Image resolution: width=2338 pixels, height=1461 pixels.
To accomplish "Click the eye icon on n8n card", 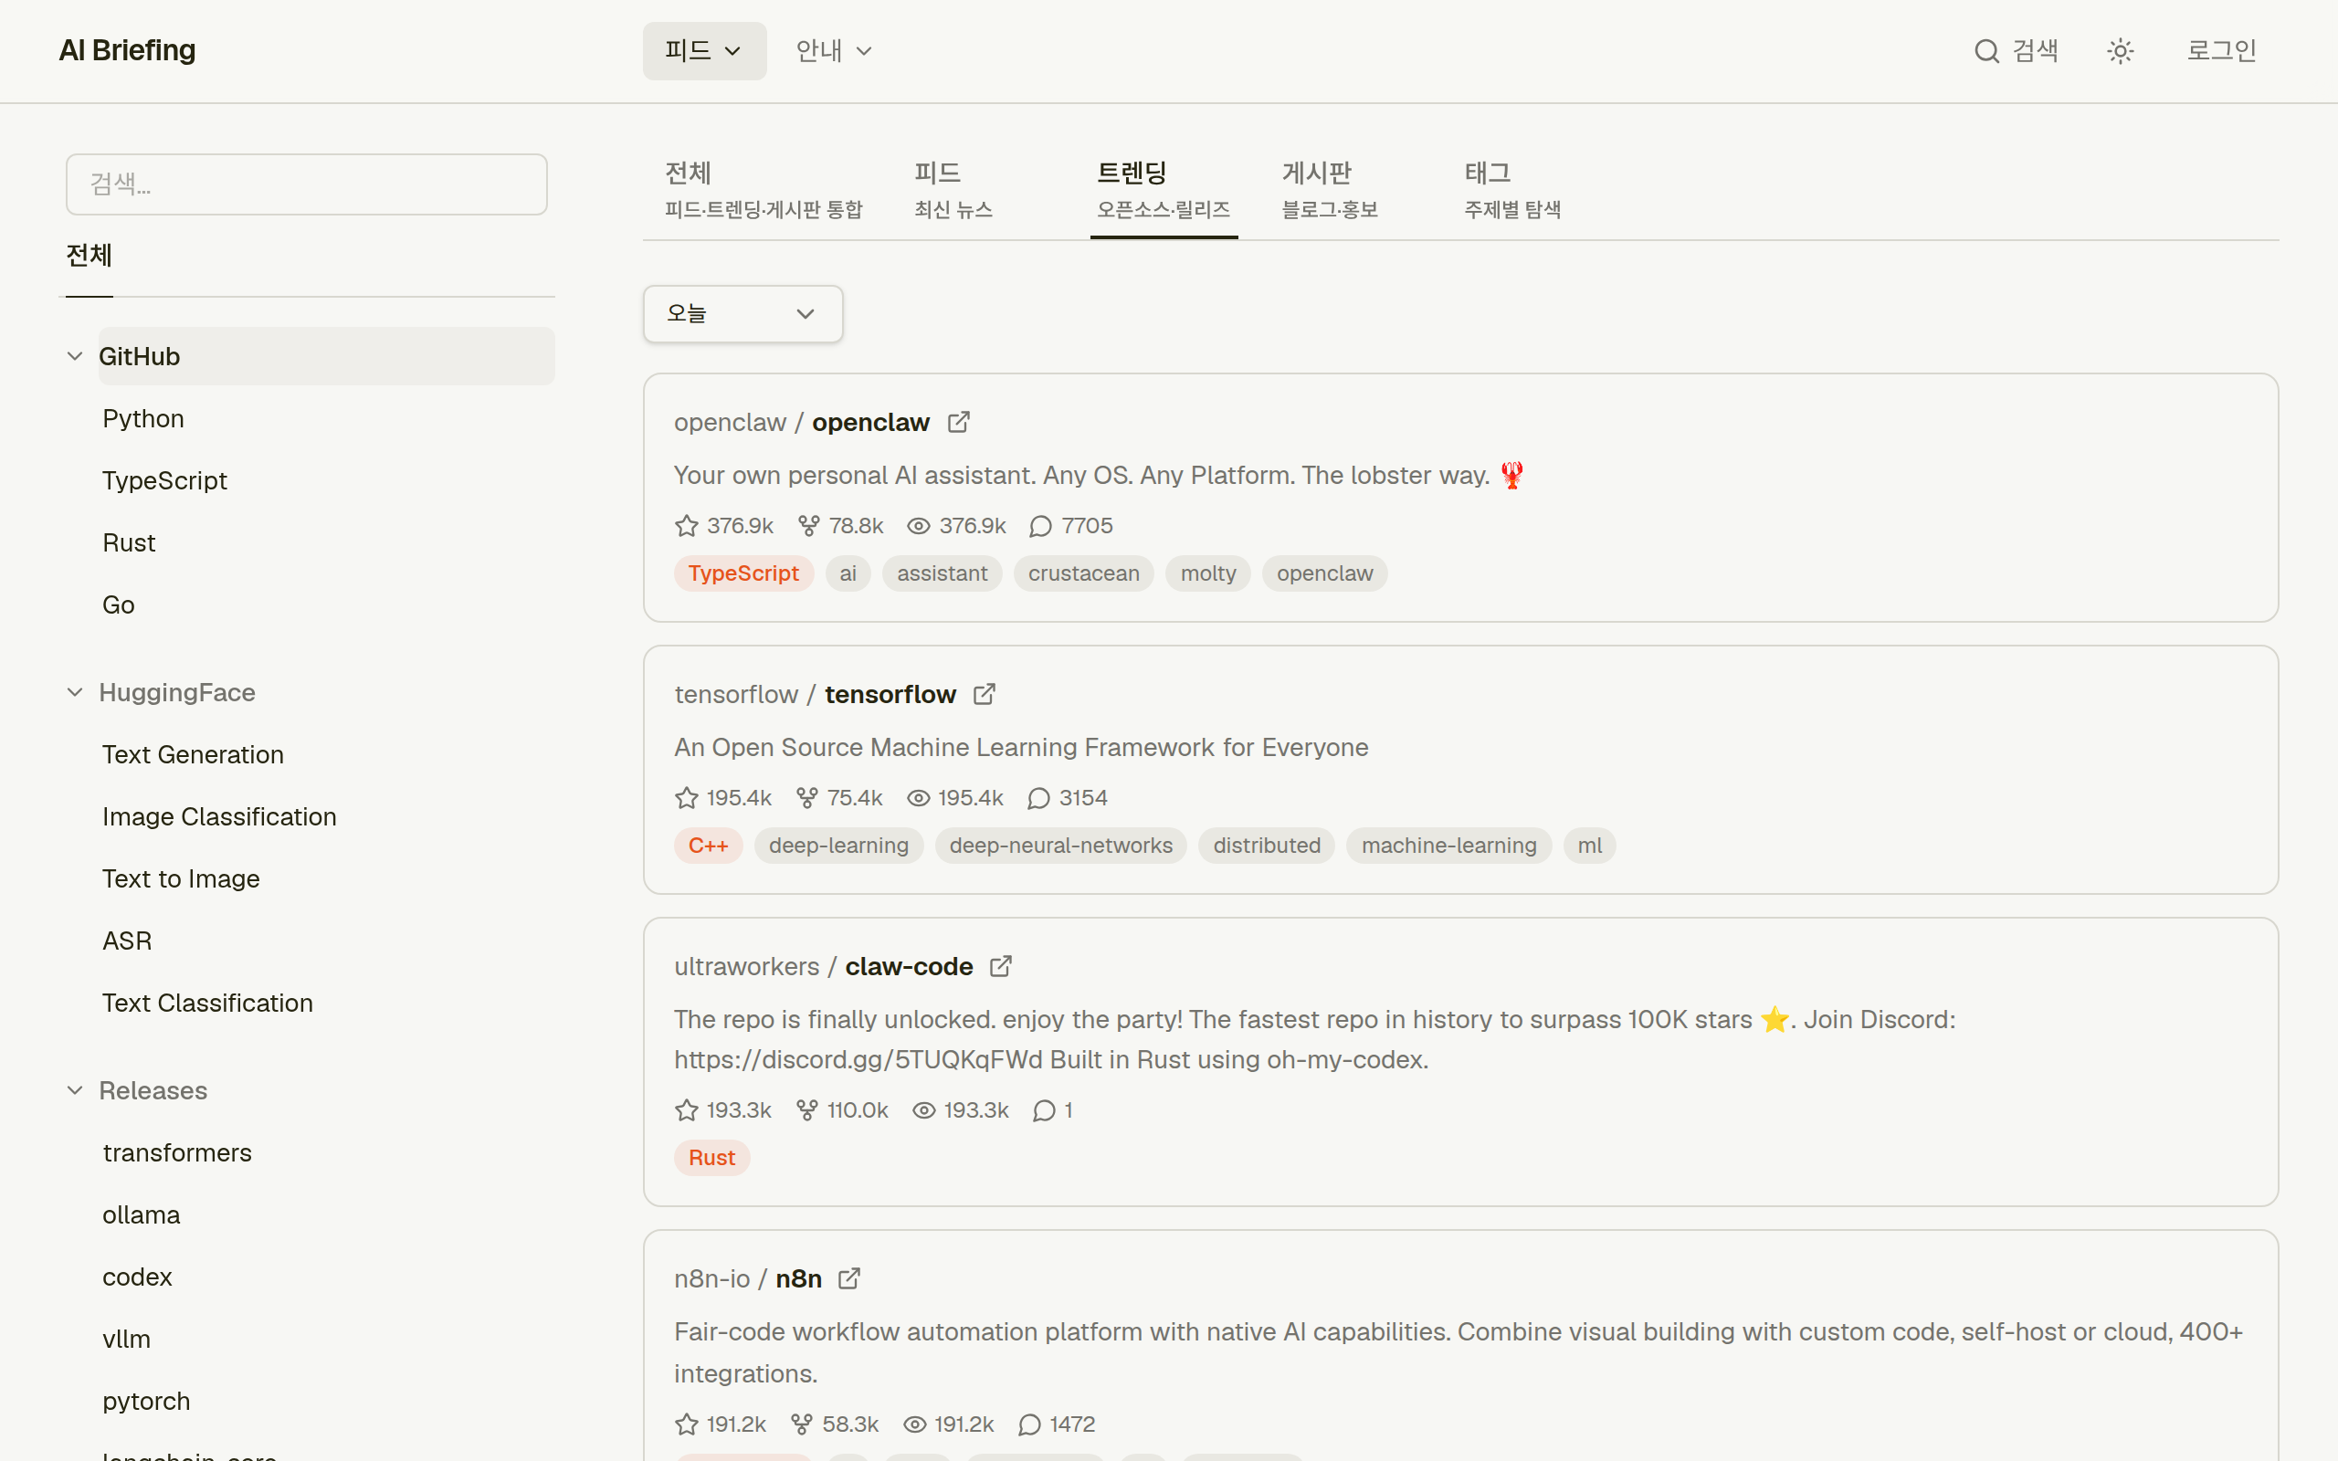I will (915, 1424).
